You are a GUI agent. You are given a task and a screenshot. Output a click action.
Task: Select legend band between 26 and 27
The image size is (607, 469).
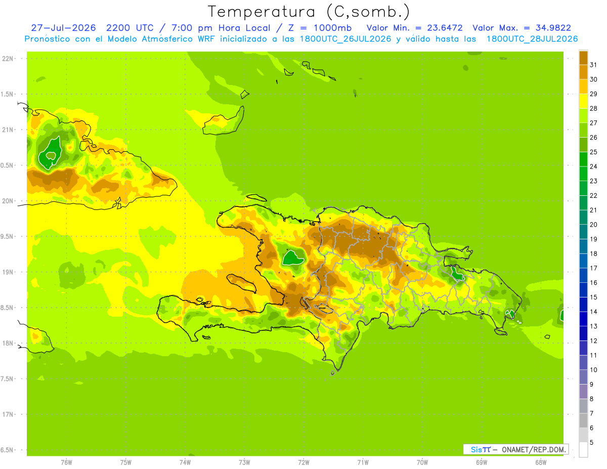pos(583,130)
